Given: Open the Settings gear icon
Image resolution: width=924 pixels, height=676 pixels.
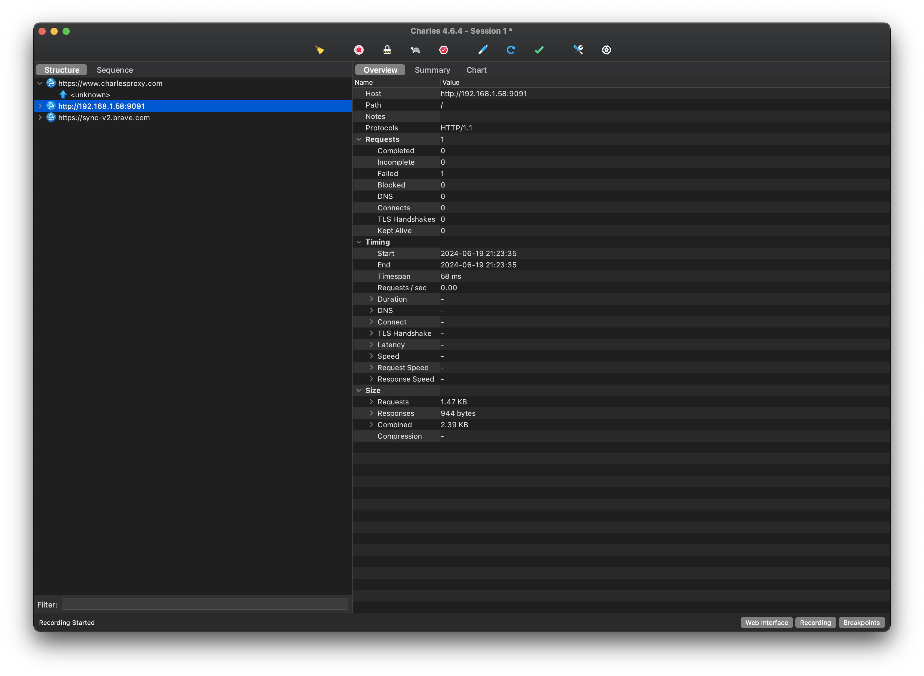Looking at the screenshot, I should point(606,50).
